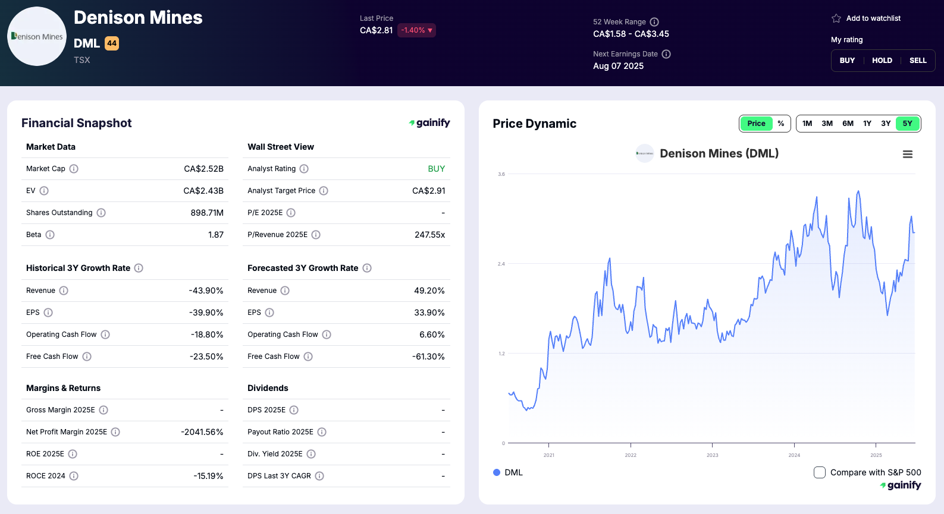This screenshot has width=944, height=514.
Task: Click info icon beside forecasted EPS
Action: tap(269, 313)
